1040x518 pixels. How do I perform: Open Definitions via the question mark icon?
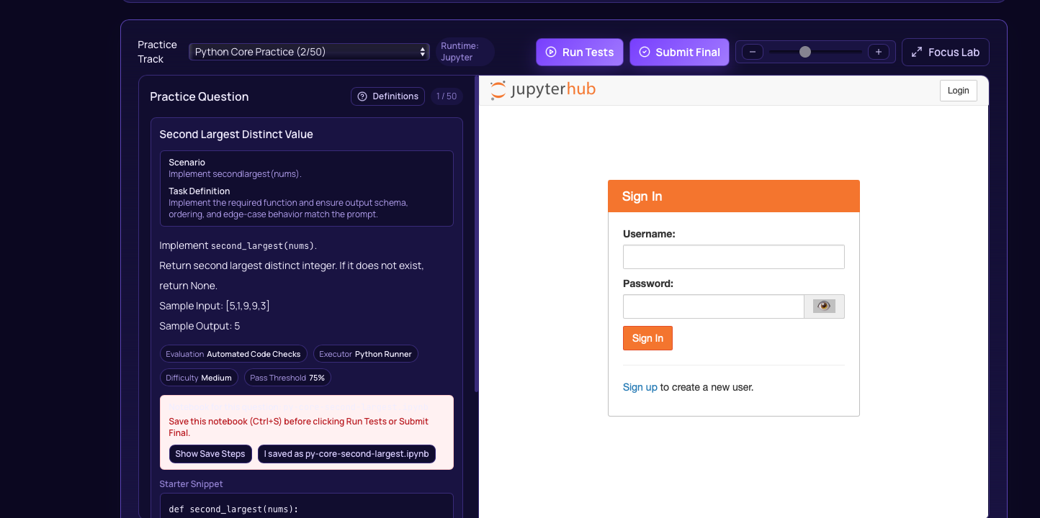[x=362, y=96]
